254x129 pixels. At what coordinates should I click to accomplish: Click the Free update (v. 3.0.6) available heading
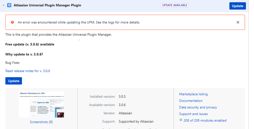30,45
